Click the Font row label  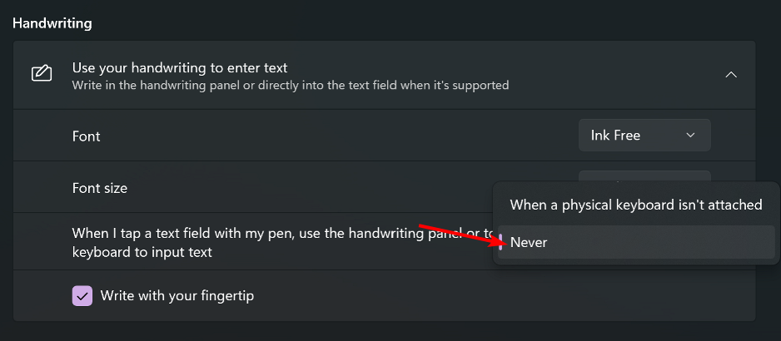tap(86, 136)
